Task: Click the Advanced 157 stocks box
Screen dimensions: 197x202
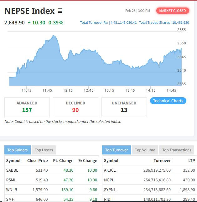Action: (x=27, y=107)
